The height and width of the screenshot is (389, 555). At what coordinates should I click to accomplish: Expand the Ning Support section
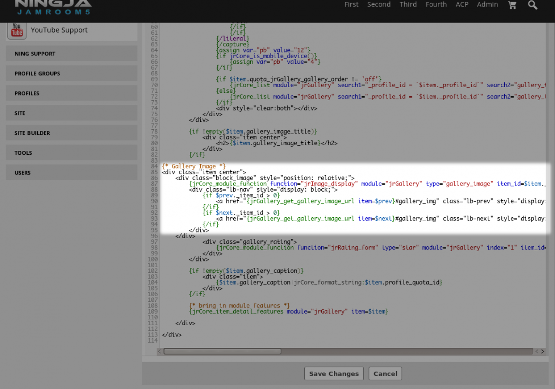(x=35, y=54)
